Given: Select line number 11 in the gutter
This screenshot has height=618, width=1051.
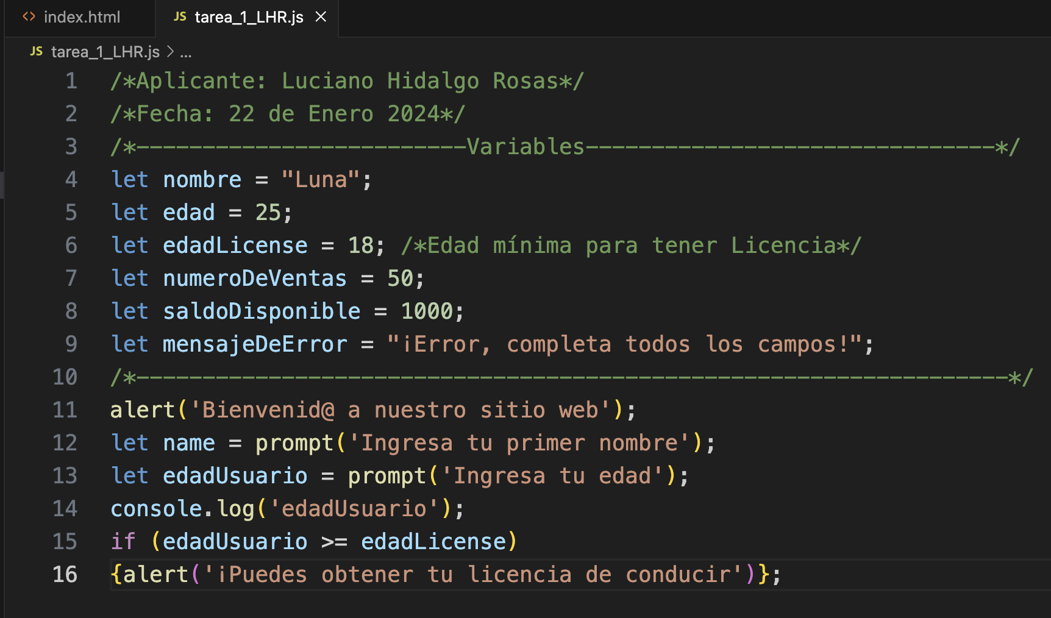Looking at the screenshot, I should [65, 410].
